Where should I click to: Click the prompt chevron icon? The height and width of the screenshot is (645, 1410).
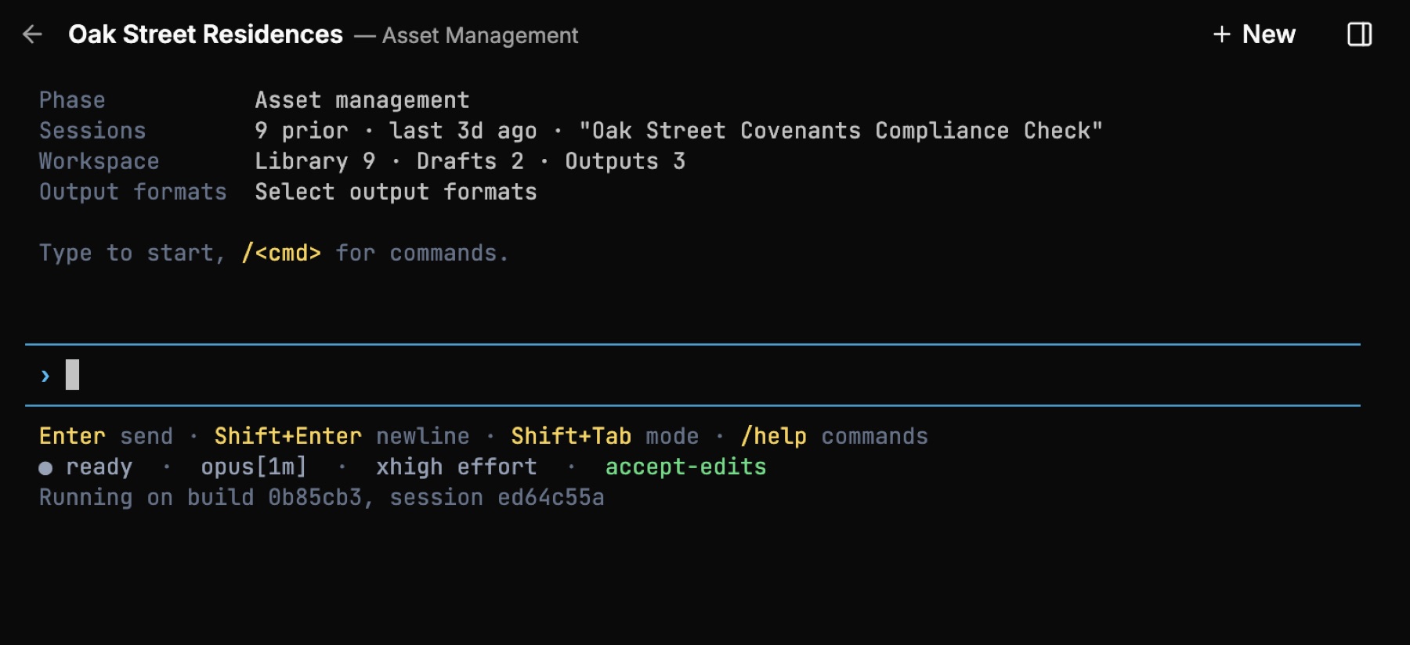click(x=45, y=377)
